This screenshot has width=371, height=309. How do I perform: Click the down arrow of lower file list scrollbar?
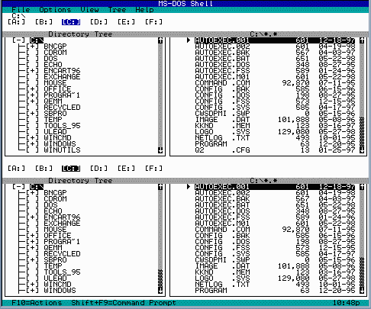pos(362,291)
